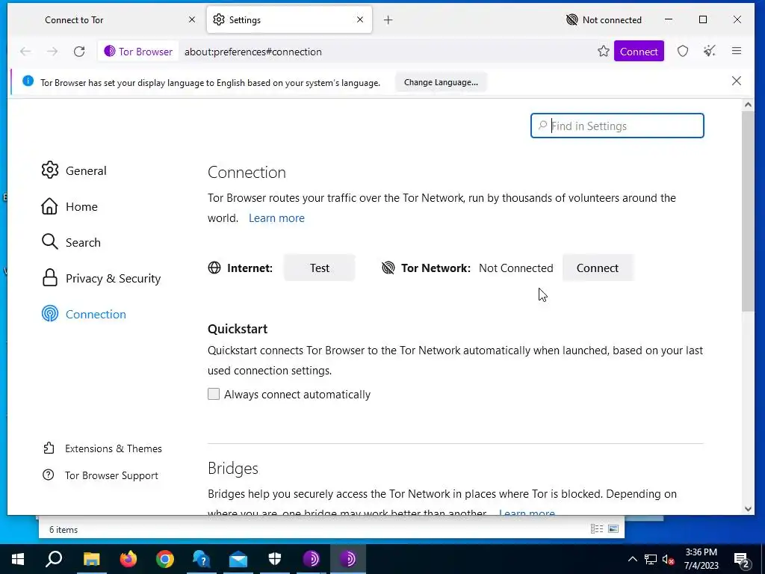The width and height of the screenshot is (765, 574).
Task: Click the settings page scrollbar thumb
Action: click(747, 210)
